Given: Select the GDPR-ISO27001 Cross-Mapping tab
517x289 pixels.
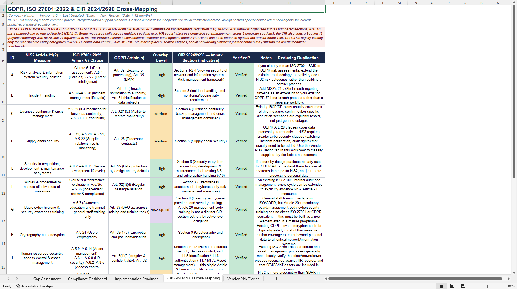Looking at the screenshot, I should coord(193,278).
